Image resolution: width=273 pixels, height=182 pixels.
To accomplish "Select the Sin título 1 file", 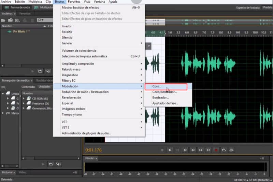I will pyautogui.click(x=21, y=31).
